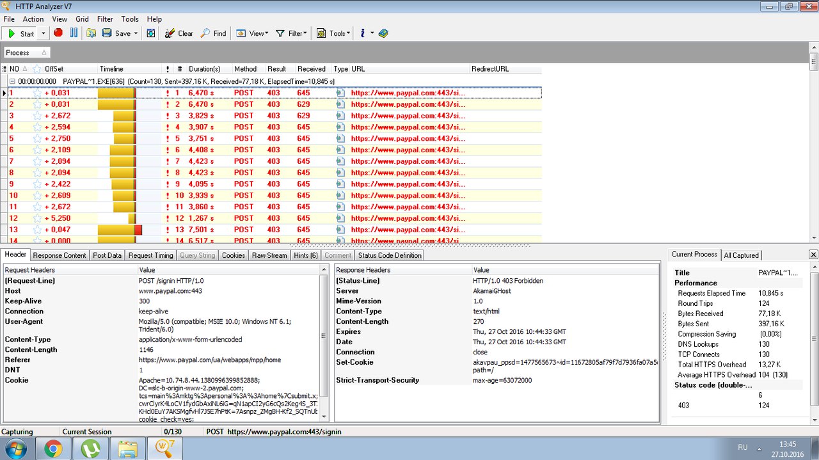819x460 pixels.
Task: Switch to Status Code Definition tab
Action: coord(390,255)
